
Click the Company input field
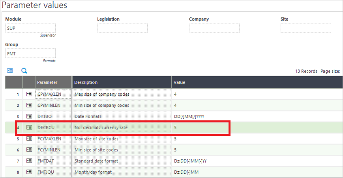pos(214,28)
